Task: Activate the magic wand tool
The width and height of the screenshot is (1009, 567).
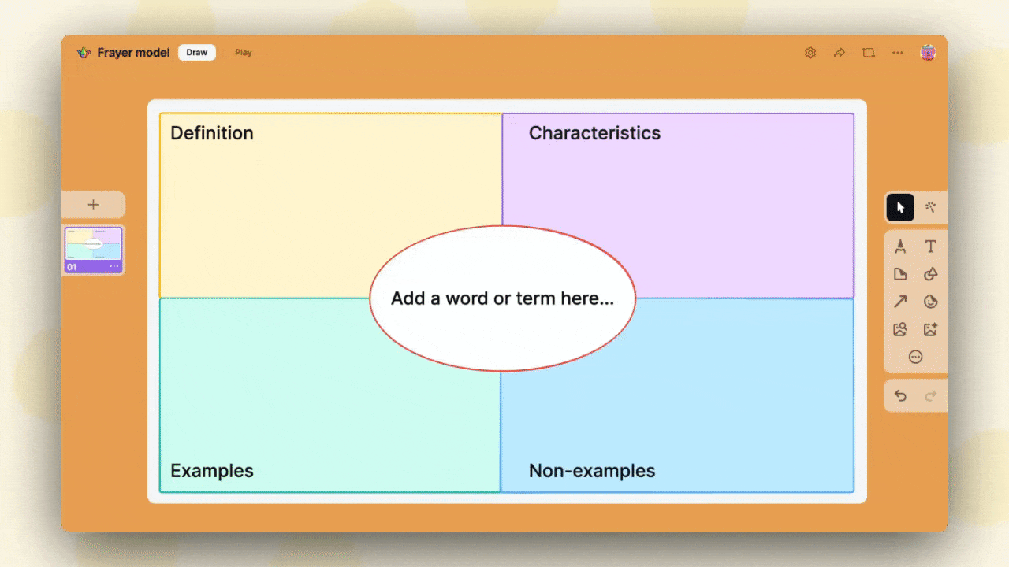Action: pyautogui.click(x=930, y=207)
